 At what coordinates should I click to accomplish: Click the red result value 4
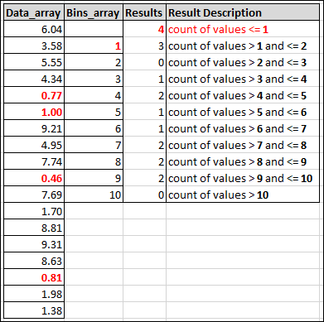(144, 29)
